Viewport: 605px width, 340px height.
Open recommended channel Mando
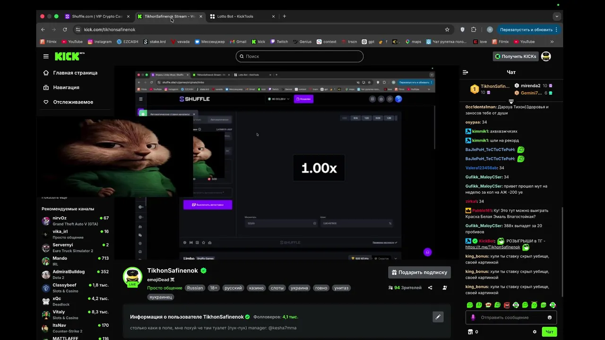[x=76, y=261]
